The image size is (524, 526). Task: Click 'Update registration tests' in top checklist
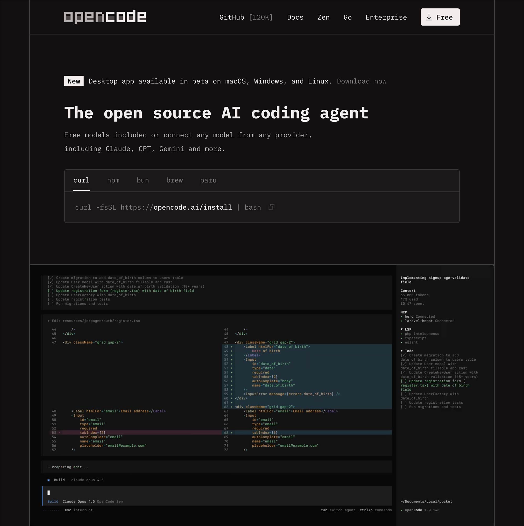coord(79,299)
